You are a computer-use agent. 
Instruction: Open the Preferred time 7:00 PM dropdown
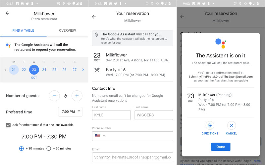[x=70, y=112]
